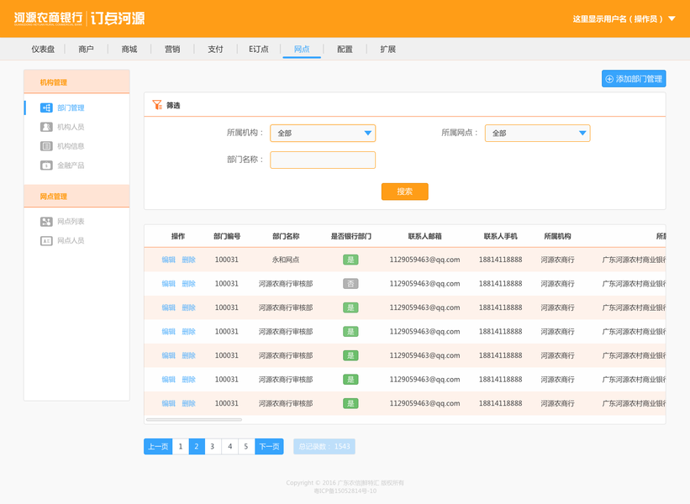
Task: Click the orange 筛选 funnel icon
Action: point(157,105)
